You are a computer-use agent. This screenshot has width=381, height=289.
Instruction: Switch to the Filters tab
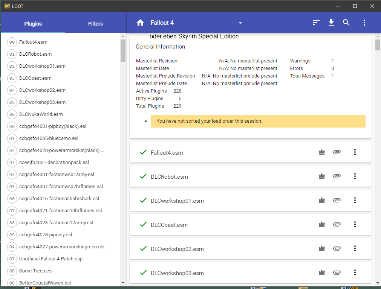(x=95, y=24)
